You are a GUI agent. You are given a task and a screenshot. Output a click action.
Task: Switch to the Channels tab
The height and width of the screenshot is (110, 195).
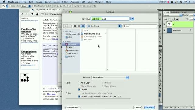point(175,12)
